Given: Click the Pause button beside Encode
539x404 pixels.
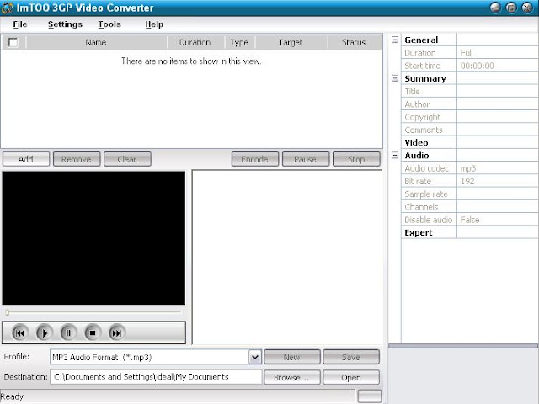Looking at the screenshot, I should click(305, 159).
